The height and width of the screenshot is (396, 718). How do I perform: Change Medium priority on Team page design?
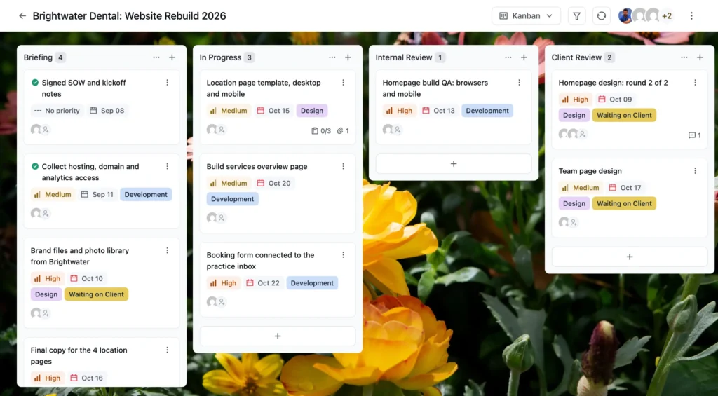point(581,188)
